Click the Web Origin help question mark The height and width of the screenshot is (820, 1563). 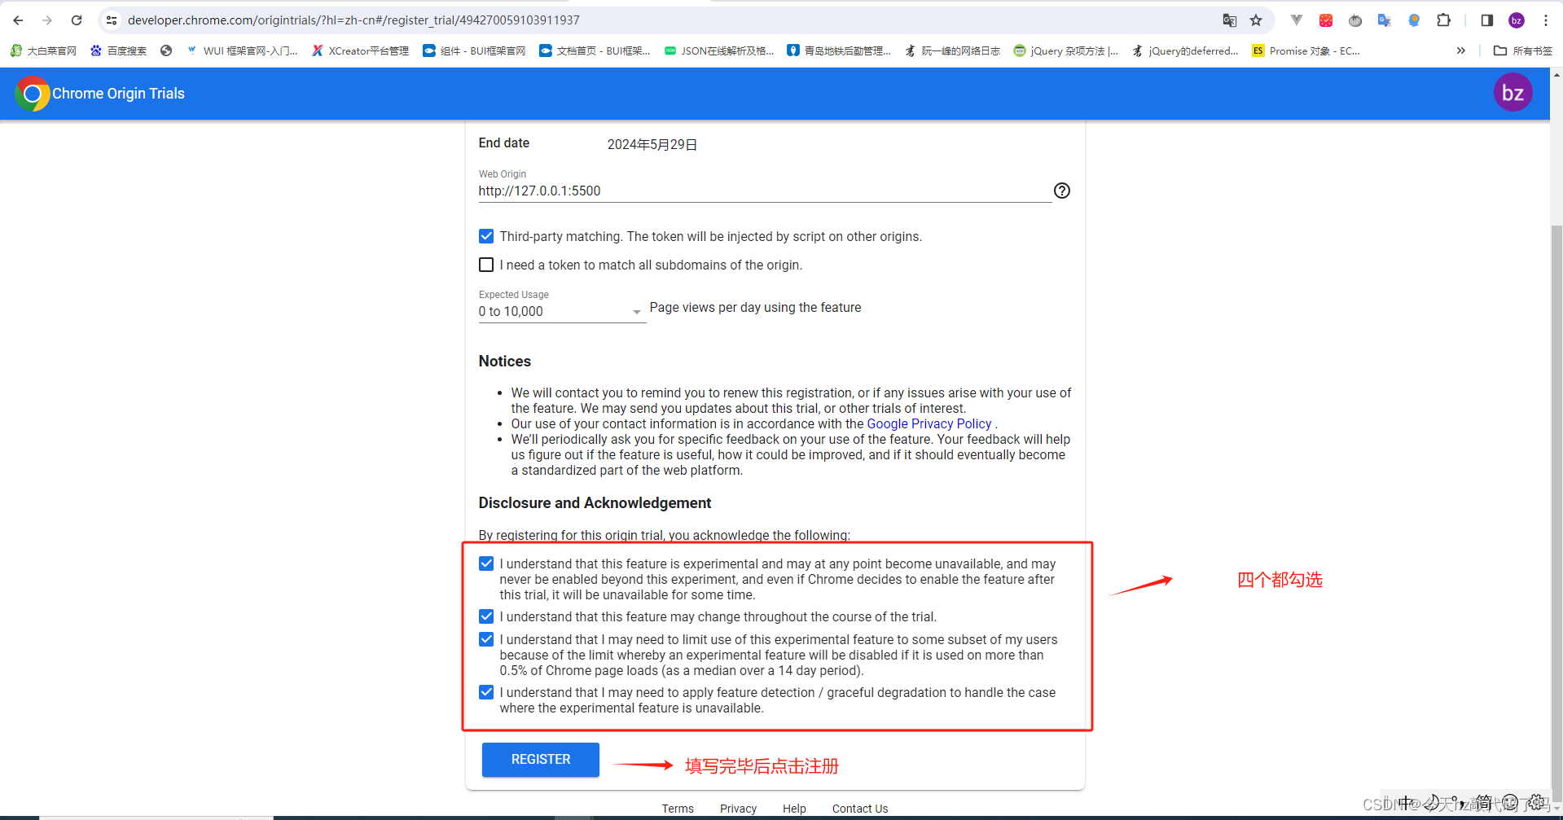point(1061,191)
